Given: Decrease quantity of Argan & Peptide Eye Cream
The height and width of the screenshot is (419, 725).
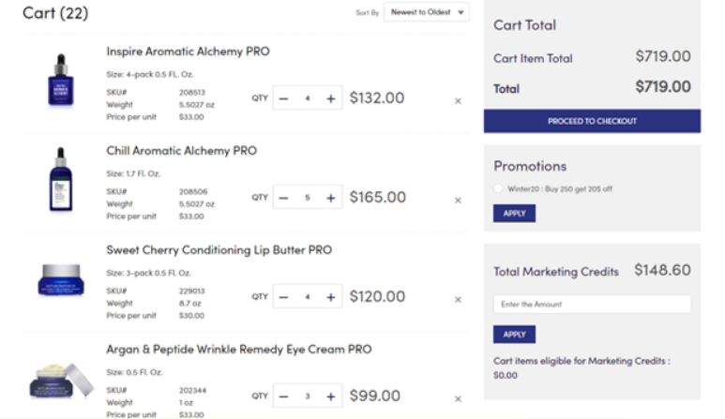Looking at the screenshot, I should click(x=284, y=397).
